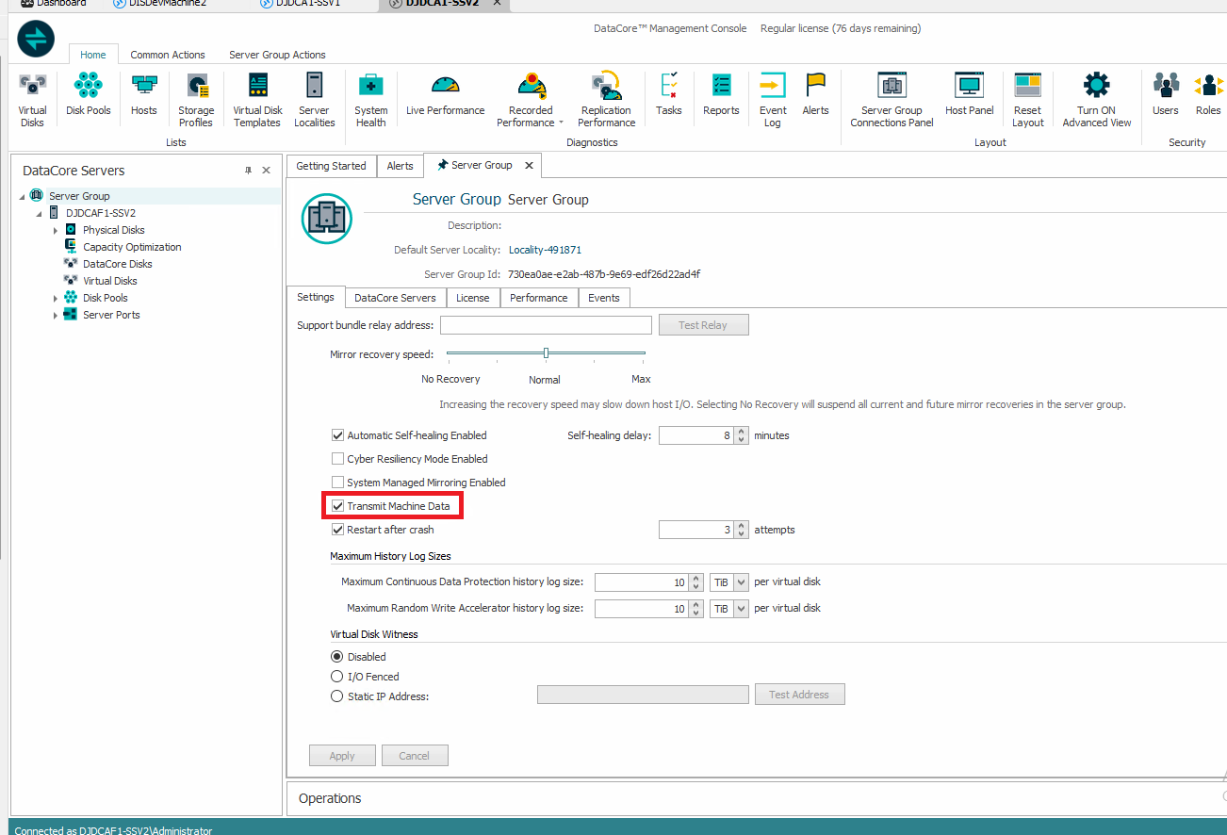Select the I/O Fenced witness option
The height and width of the screenshot is (835, 1227).
tap(336, 677)
